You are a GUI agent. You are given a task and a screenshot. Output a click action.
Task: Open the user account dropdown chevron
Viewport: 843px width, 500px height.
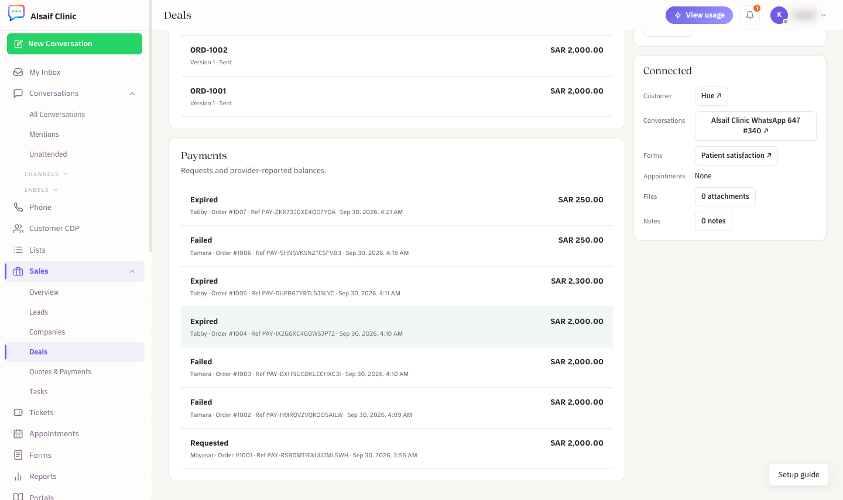824,15
